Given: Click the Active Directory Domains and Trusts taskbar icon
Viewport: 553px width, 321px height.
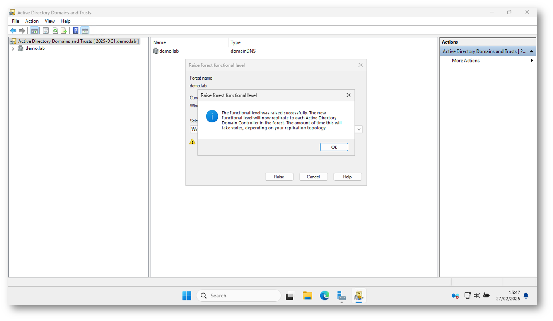Looking at the screenshot, I should pyautogui.click(x=358, y=296).
